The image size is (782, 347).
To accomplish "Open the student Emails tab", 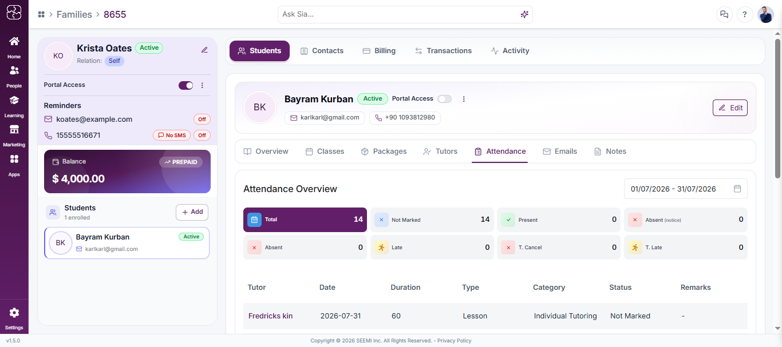I will 560,151.
